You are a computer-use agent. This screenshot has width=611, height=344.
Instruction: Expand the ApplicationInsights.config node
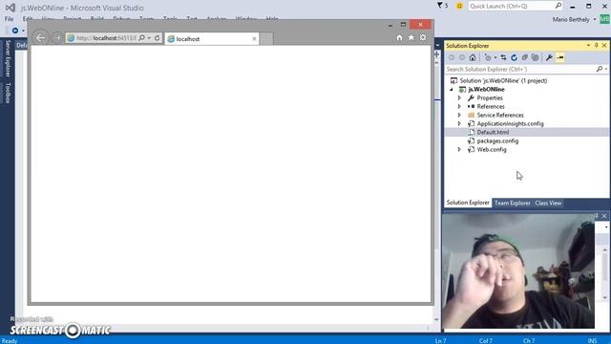[x=459, y=123]
